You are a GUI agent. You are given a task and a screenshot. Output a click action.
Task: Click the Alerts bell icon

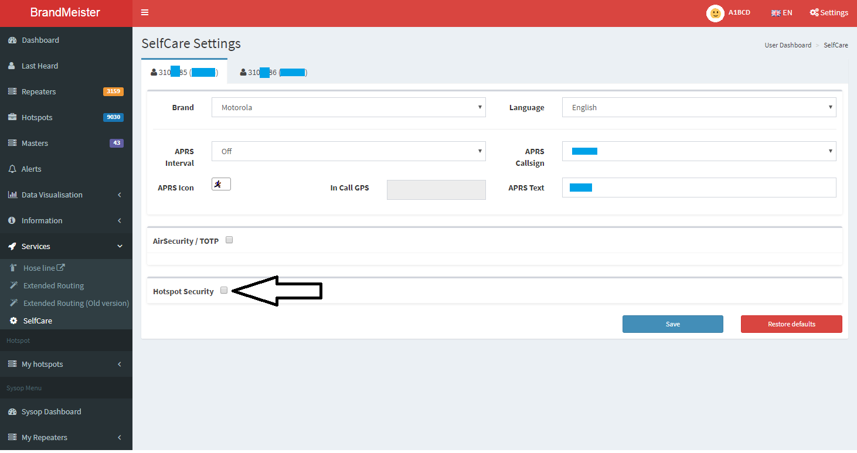click(x=12, y=169)
